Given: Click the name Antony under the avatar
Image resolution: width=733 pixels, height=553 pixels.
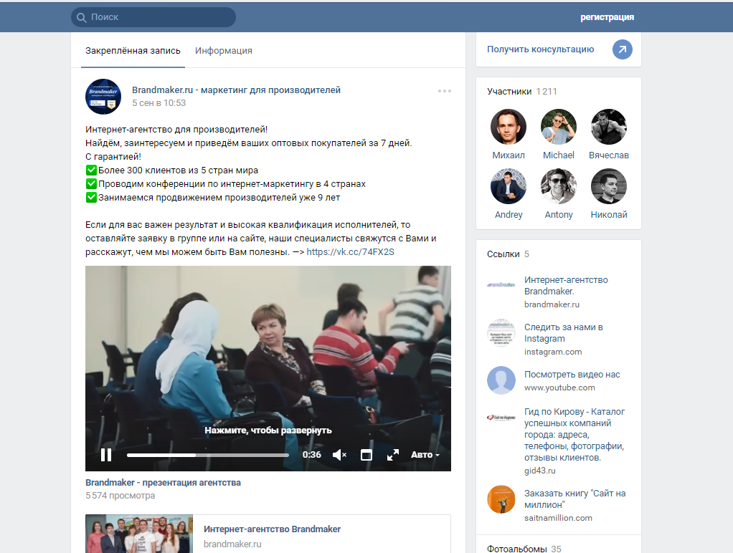Looking at the screenshot, I should (x=558, y=215).
